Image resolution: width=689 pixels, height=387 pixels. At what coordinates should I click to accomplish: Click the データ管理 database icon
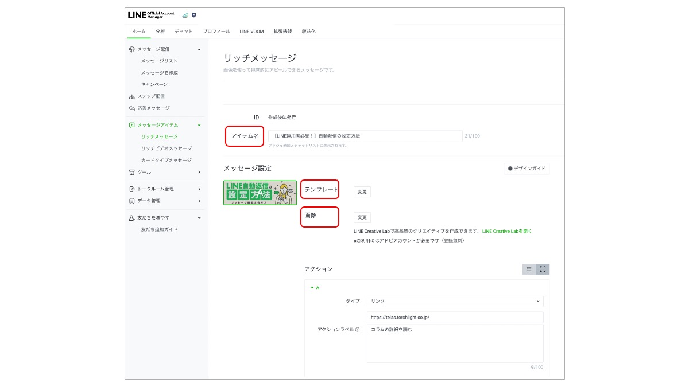tap(132, 201)
